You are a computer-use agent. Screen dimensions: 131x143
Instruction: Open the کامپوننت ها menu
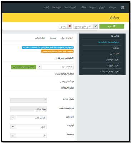click(x=71, y=8)
